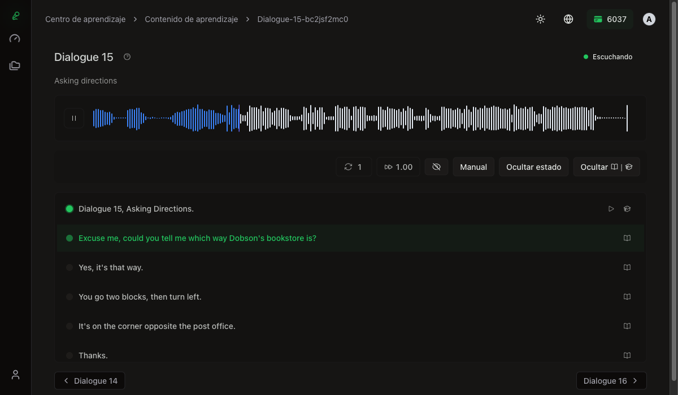Image resolution: width=678 pixels, height=395 pixels.
Task: Click the help icon beside Dialogue 15
Action: [x=127, y=57]
